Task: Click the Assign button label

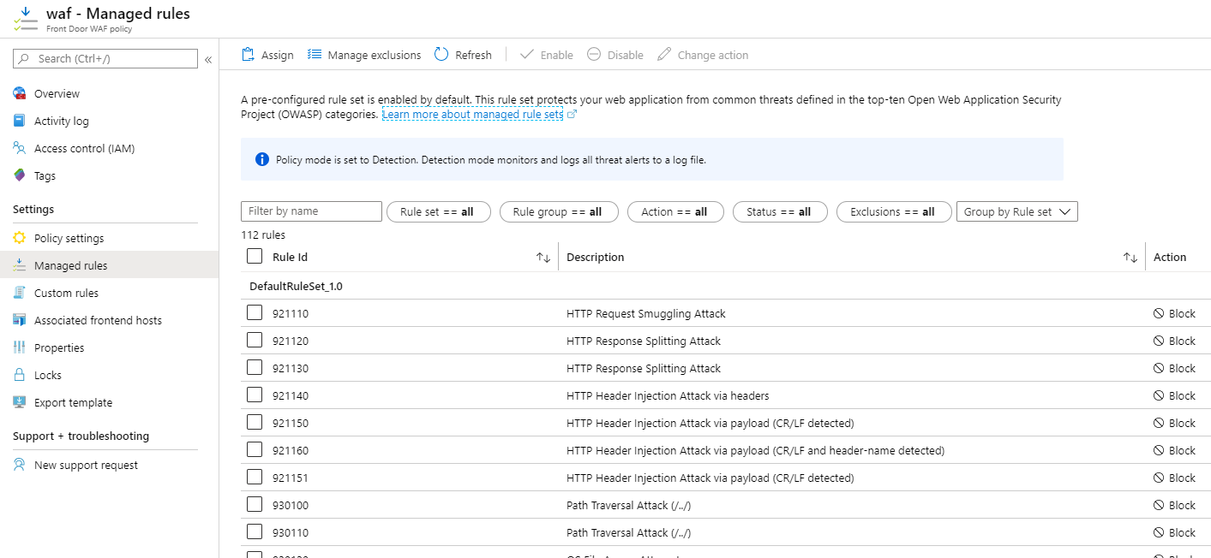Action: pyautogui.click(x=278, y=55)
